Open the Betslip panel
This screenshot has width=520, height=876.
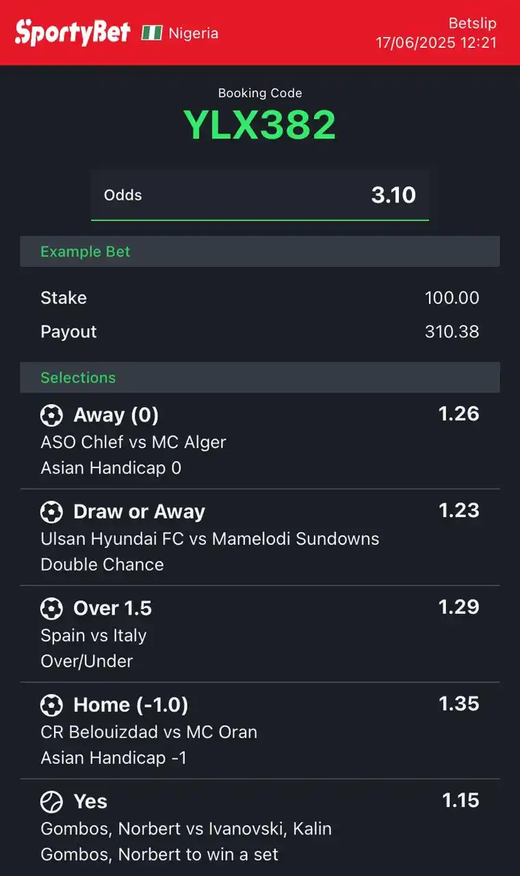473,23
